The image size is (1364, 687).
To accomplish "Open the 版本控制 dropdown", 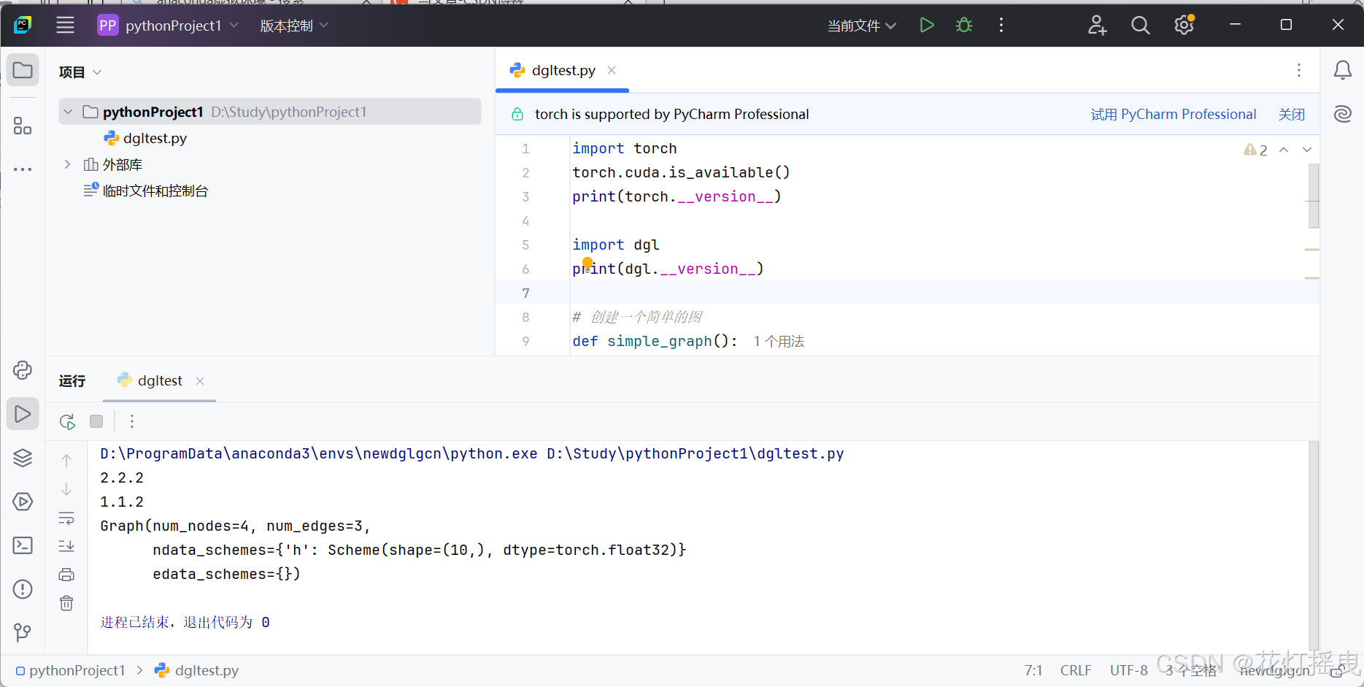I will 294,26.
